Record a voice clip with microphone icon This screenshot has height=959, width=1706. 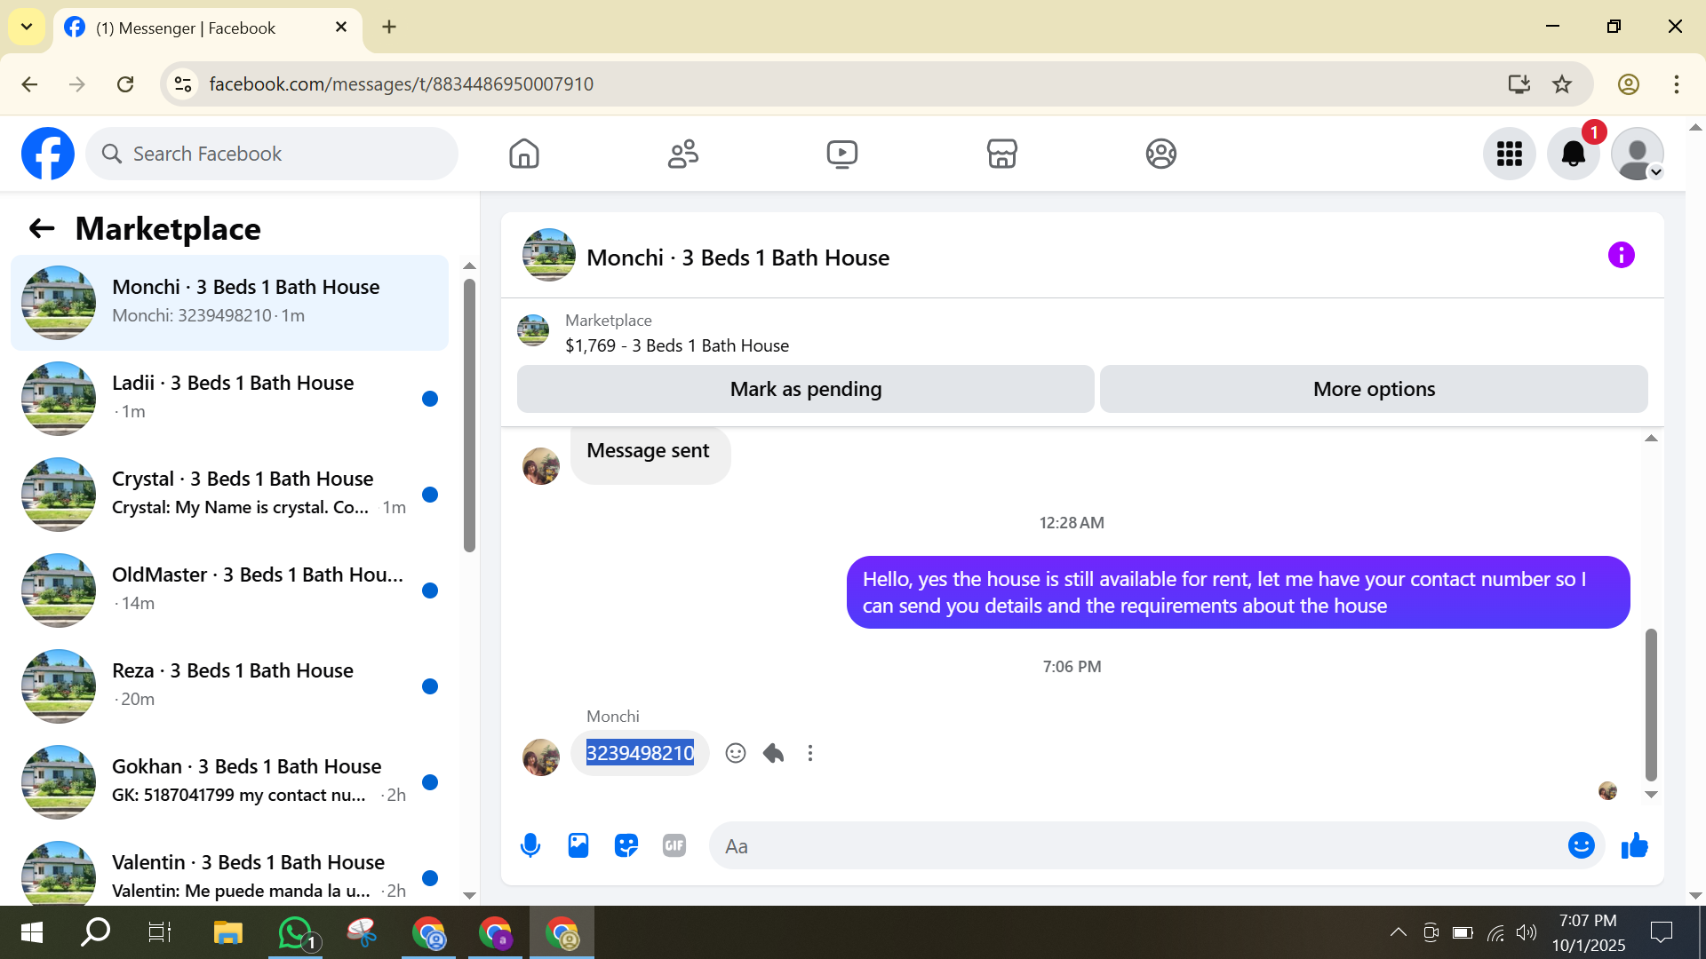[530, 845]
